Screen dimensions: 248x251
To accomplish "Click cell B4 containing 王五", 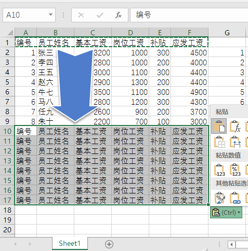I will [x=56, y=72].
